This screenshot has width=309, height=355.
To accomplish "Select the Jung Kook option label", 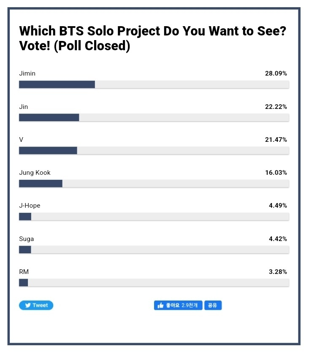I will click(35, 173).
